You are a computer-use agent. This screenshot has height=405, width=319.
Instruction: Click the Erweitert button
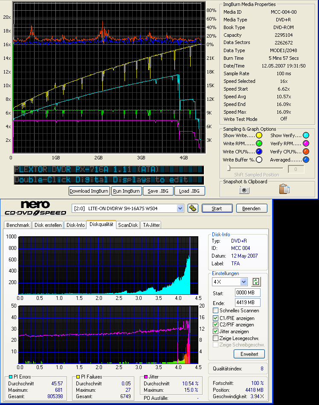click(249, 354)
